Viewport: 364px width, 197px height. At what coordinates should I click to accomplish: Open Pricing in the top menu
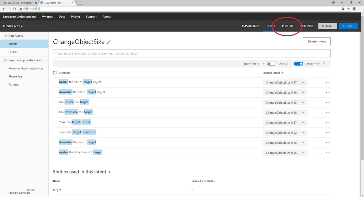click(75, 17)
